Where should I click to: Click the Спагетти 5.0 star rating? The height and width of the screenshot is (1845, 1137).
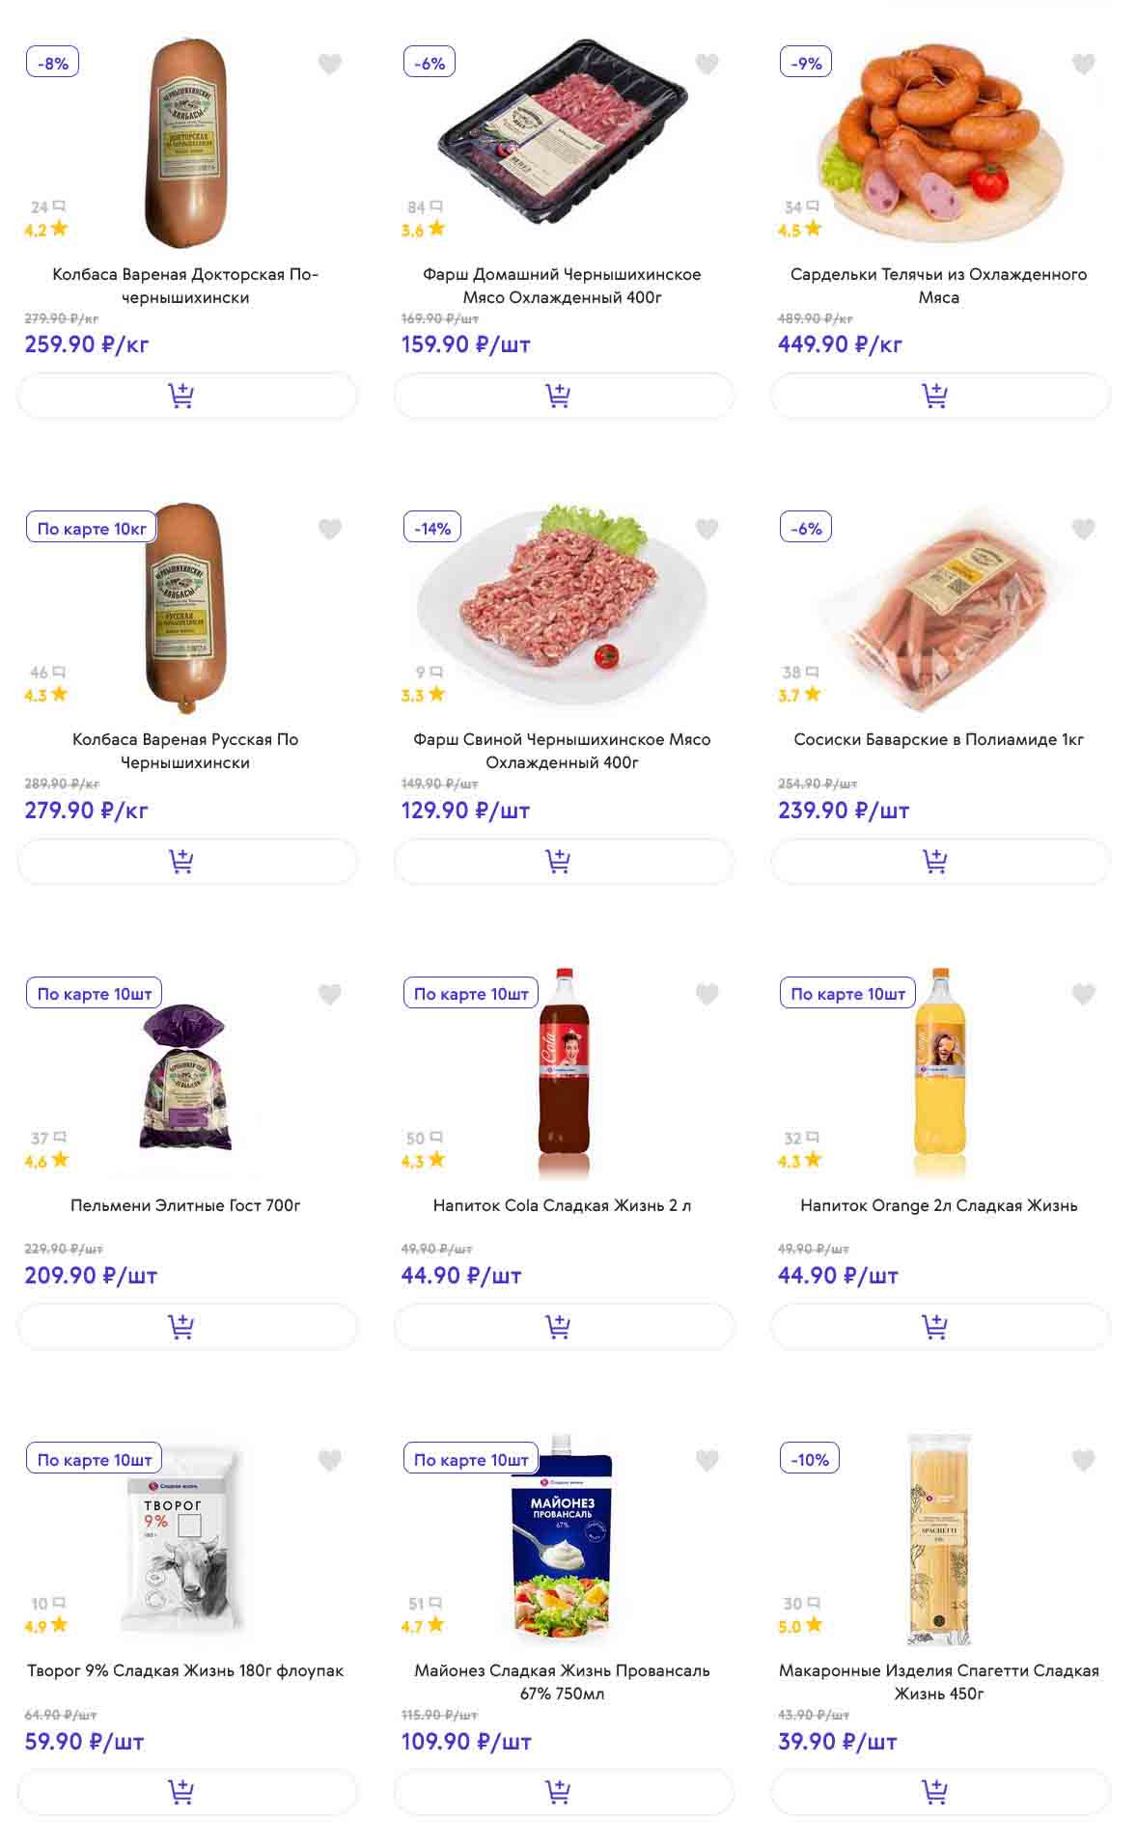800,1626
